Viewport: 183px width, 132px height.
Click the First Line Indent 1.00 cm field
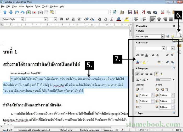pyautogui.click(x=165, y=107)
